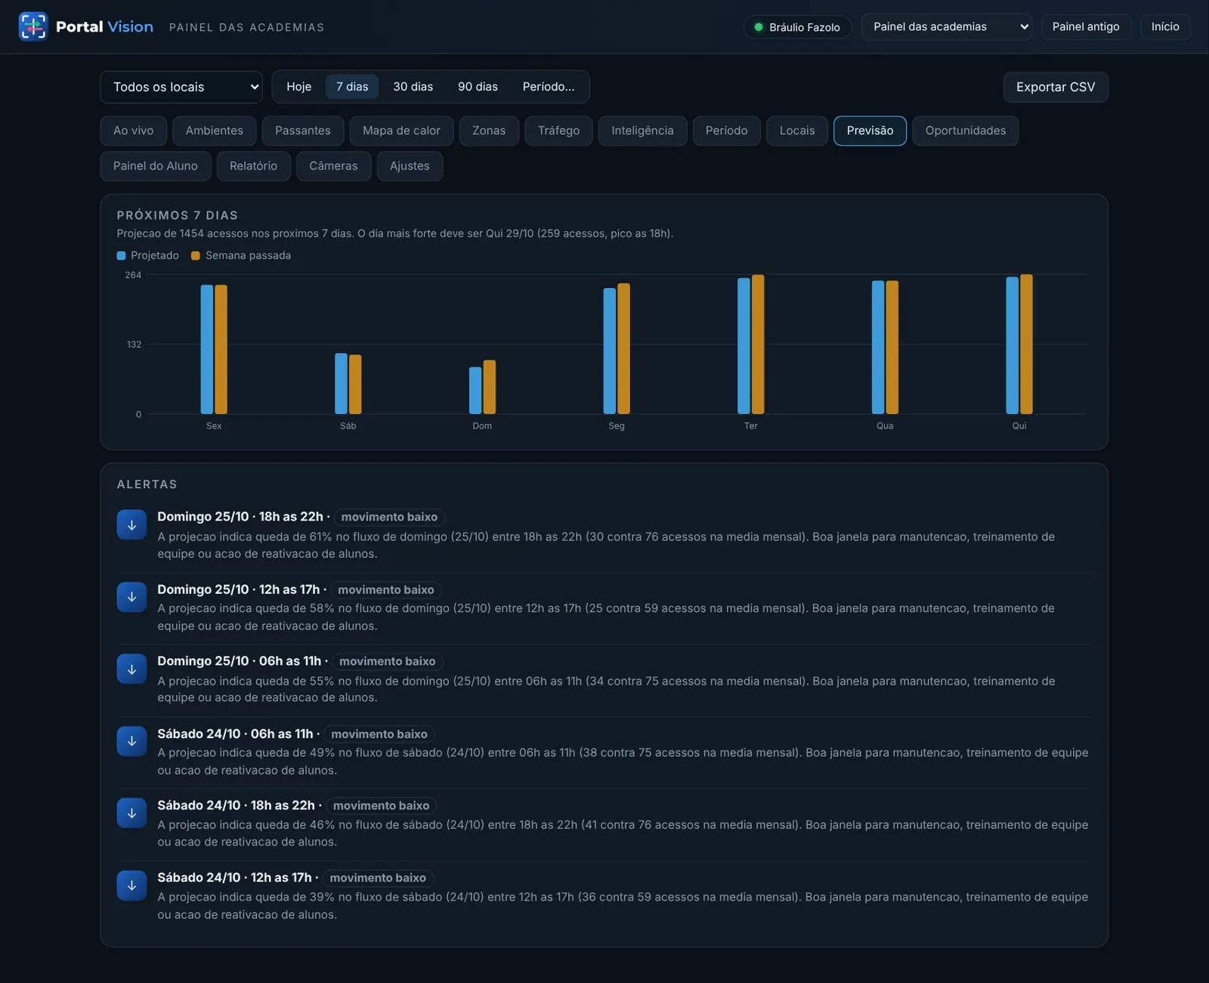Select the Hoje time range
Screen dimensions: 1209x983
tap(298, 87)
